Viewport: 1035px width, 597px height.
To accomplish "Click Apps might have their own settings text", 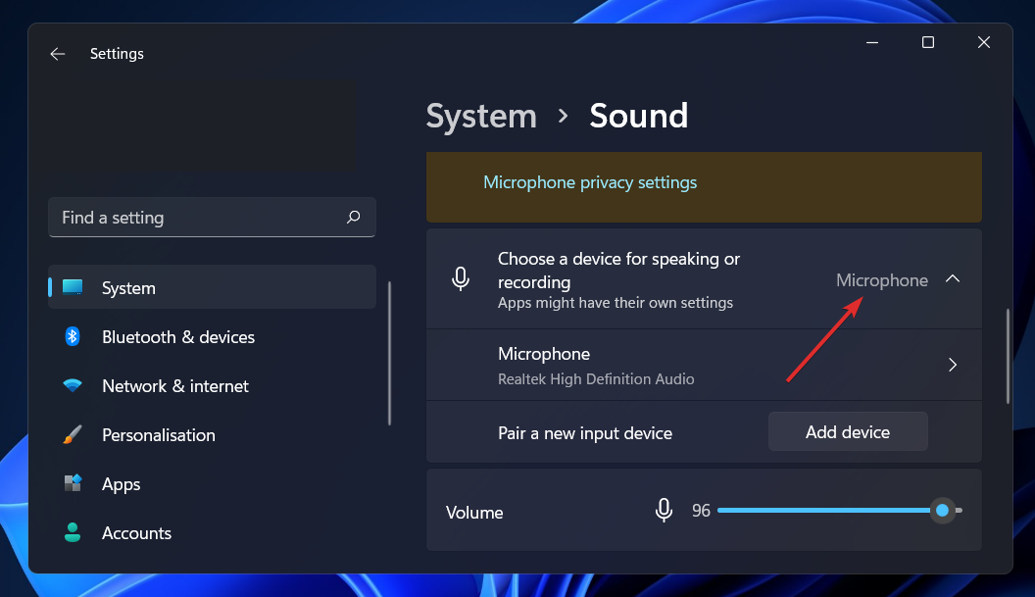I will coord(616,303).
